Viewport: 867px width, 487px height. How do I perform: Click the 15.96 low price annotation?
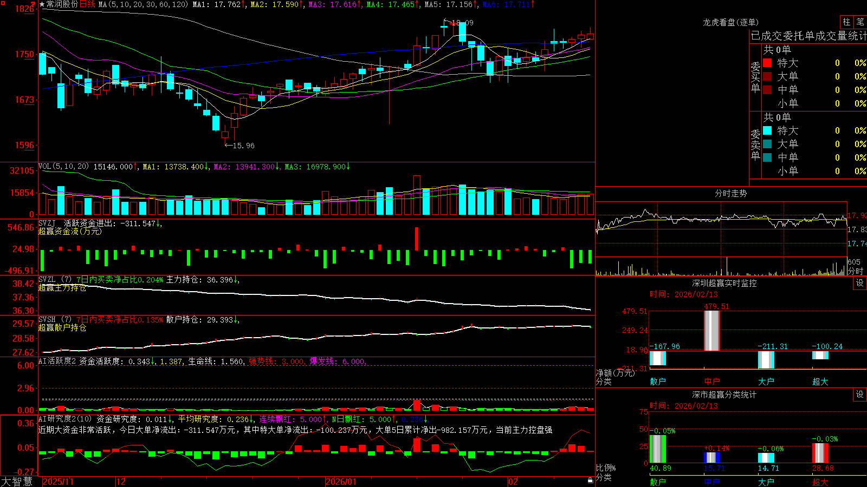243,146
